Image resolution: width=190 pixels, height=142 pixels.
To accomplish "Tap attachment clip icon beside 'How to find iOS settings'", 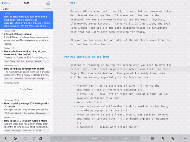I will tap(2, 69).
